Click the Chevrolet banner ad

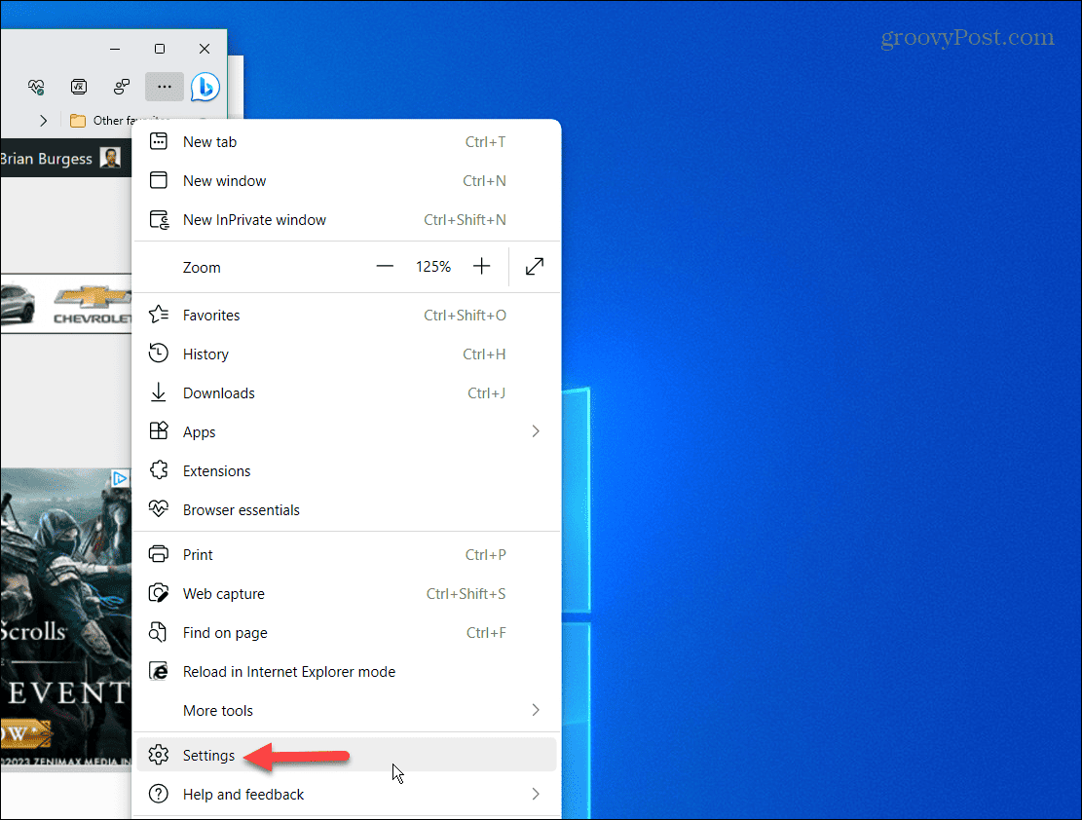[66, 305]
